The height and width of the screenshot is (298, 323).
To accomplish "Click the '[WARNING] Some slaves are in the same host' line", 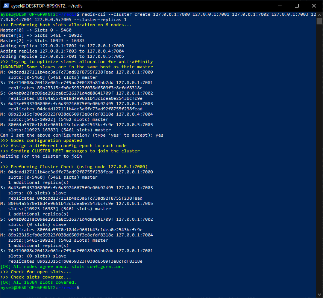I will pyautogui.click(x=77, y=67).
